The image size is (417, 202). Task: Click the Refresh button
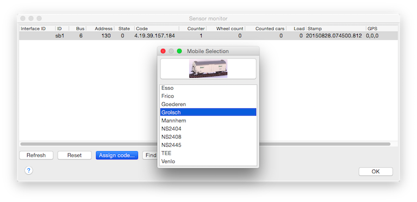click(x=36, y=155)
